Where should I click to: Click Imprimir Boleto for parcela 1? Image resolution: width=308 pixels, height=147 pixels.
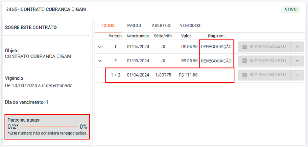tap(264, 47)
